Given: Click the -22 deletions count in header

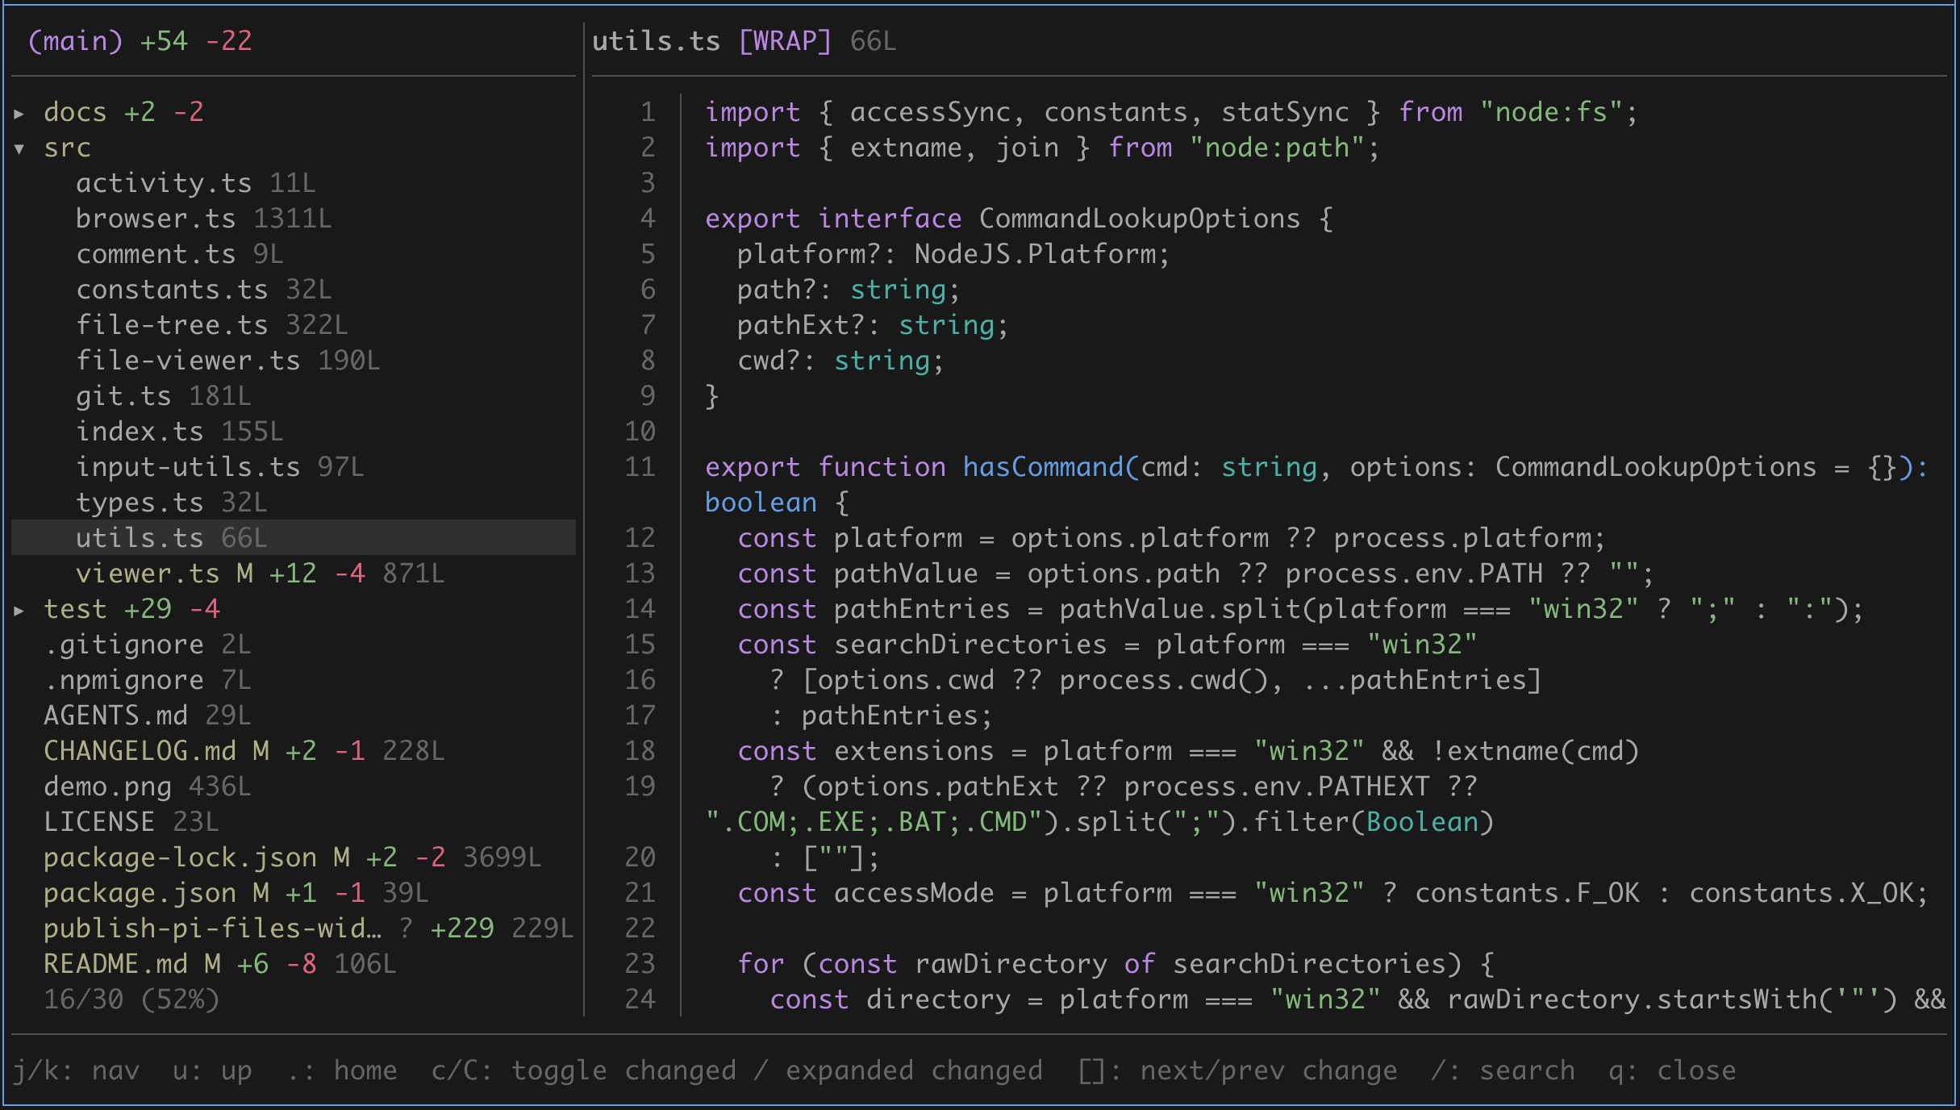Looking at the screenshot, I should tap(228, 41).
